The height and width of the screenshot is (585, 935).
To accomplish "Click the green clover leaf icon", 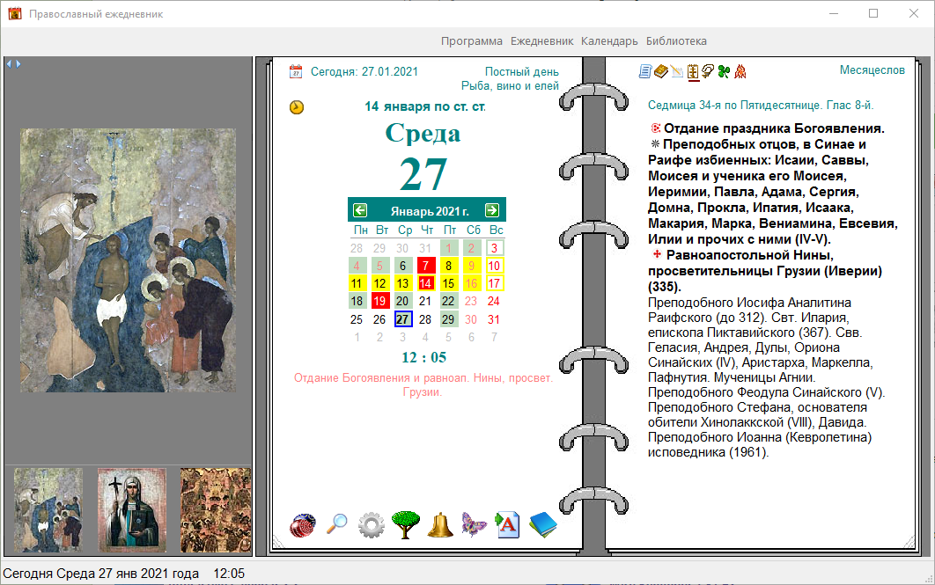I will coord(724,71).
